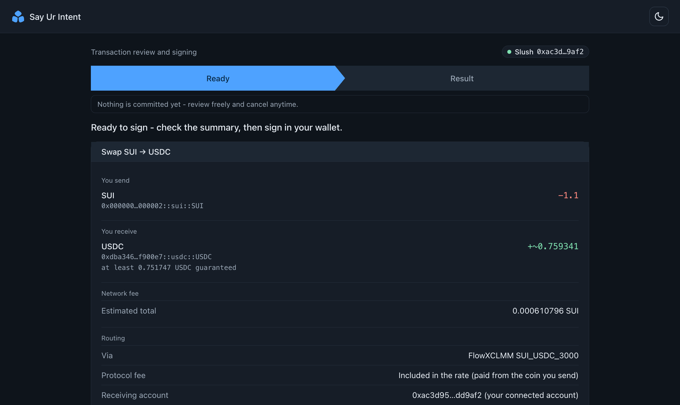This screenshot has height=405, width=680.
Task: Click the 'Estimated total' row label
Action: click(x=129, y=311)
